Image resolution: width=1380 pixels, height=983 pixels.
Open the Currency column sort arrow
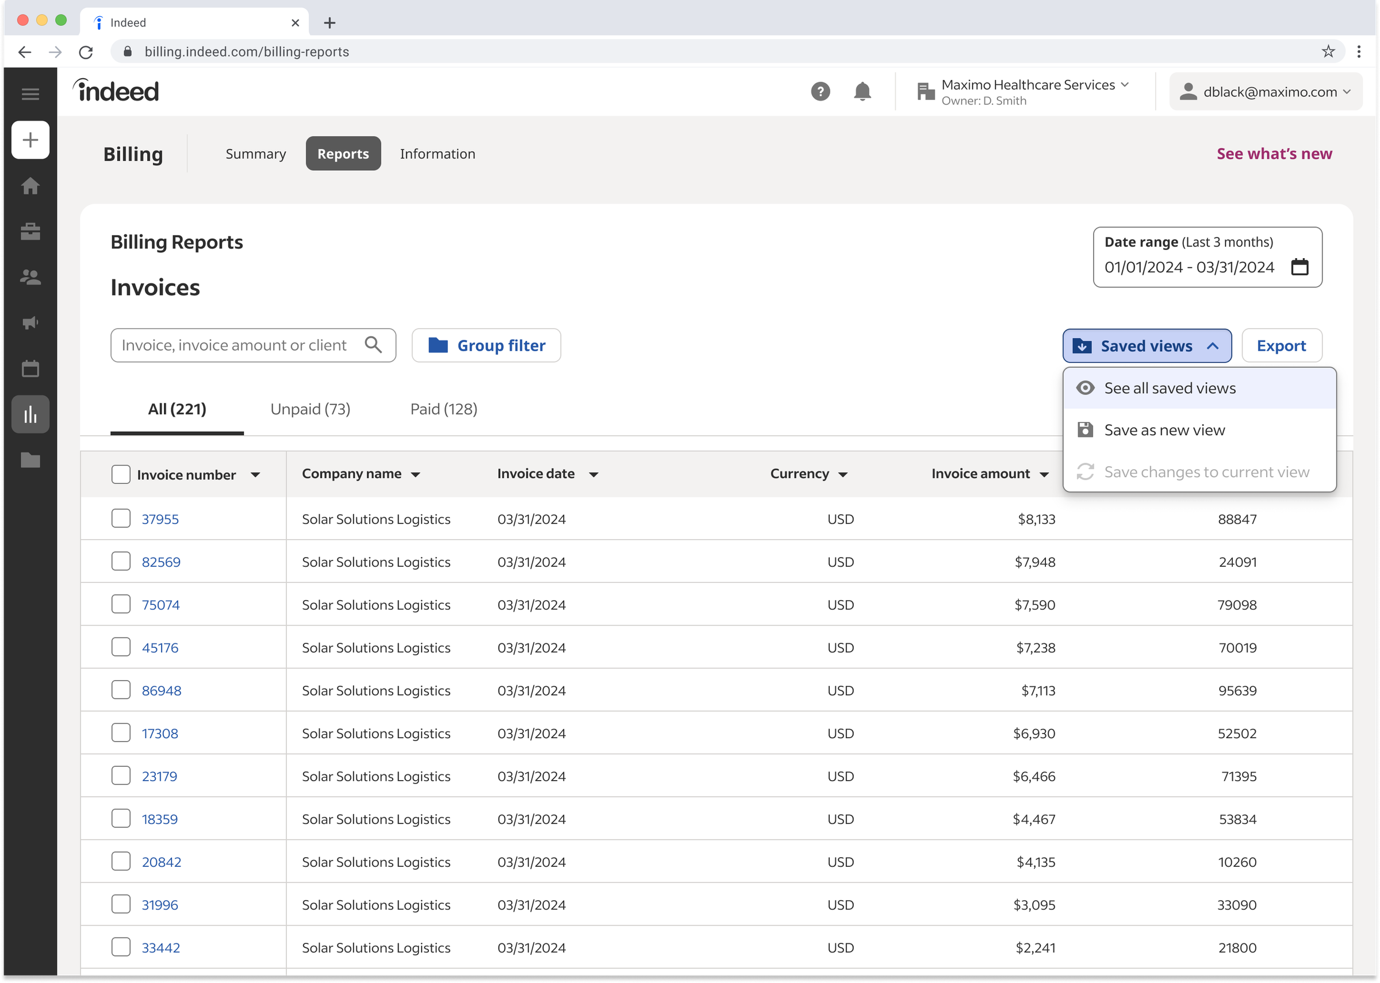pos(843,475)
